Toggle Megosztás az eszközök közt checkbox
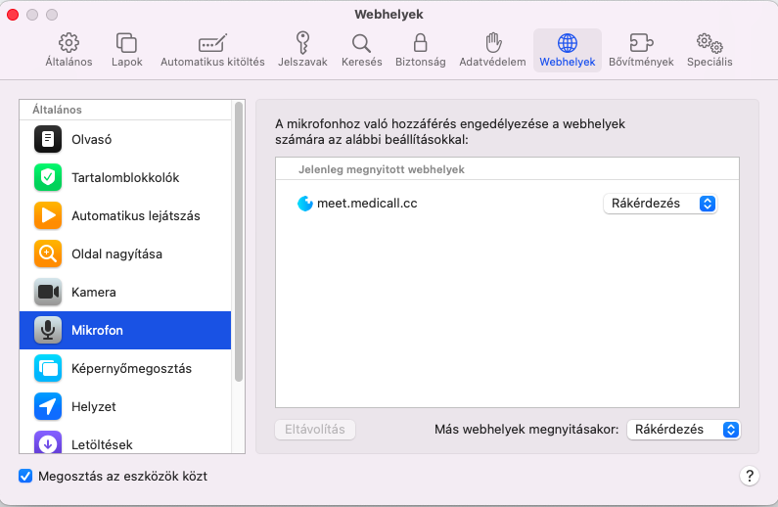778x507 pixels. pyautogui.click(x=25, y=477)
